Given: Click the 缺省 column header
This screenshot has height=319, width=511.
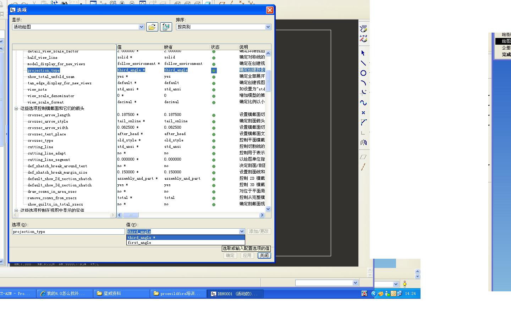Looking at the screenshot, I should click(x=187, y=47).
